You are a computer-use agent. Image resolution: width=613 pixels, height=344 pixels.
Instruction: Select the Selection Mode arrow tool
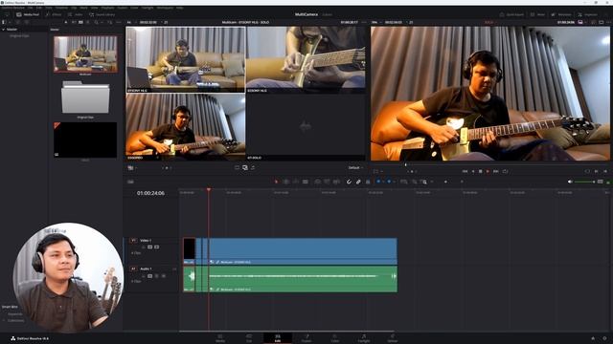click(276, 182)
